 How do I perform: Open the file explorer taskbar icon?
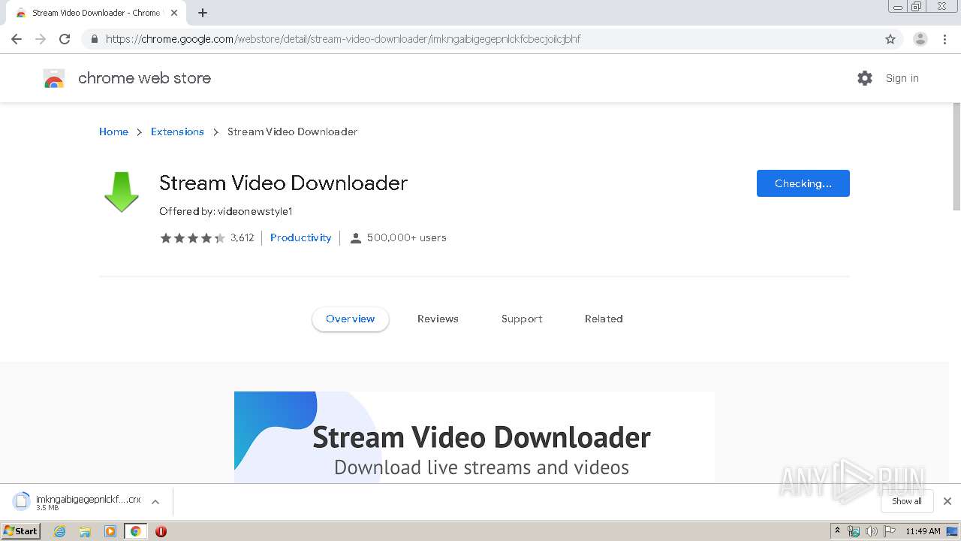point(85,531)
